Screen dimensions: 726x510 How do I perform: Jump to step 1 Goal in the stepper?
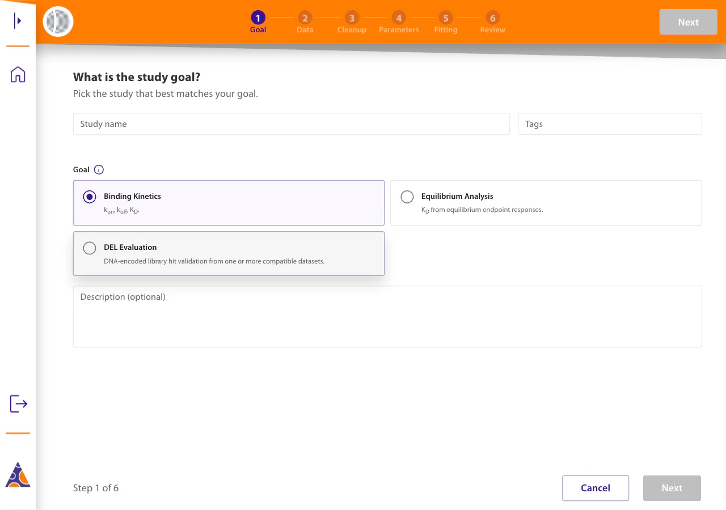(x=258, y=22)
